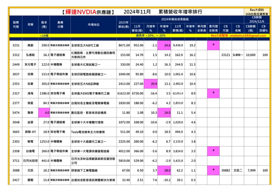Select stock code cell 3231
This screenshot has width=277, height=196.
pos(16,45)
